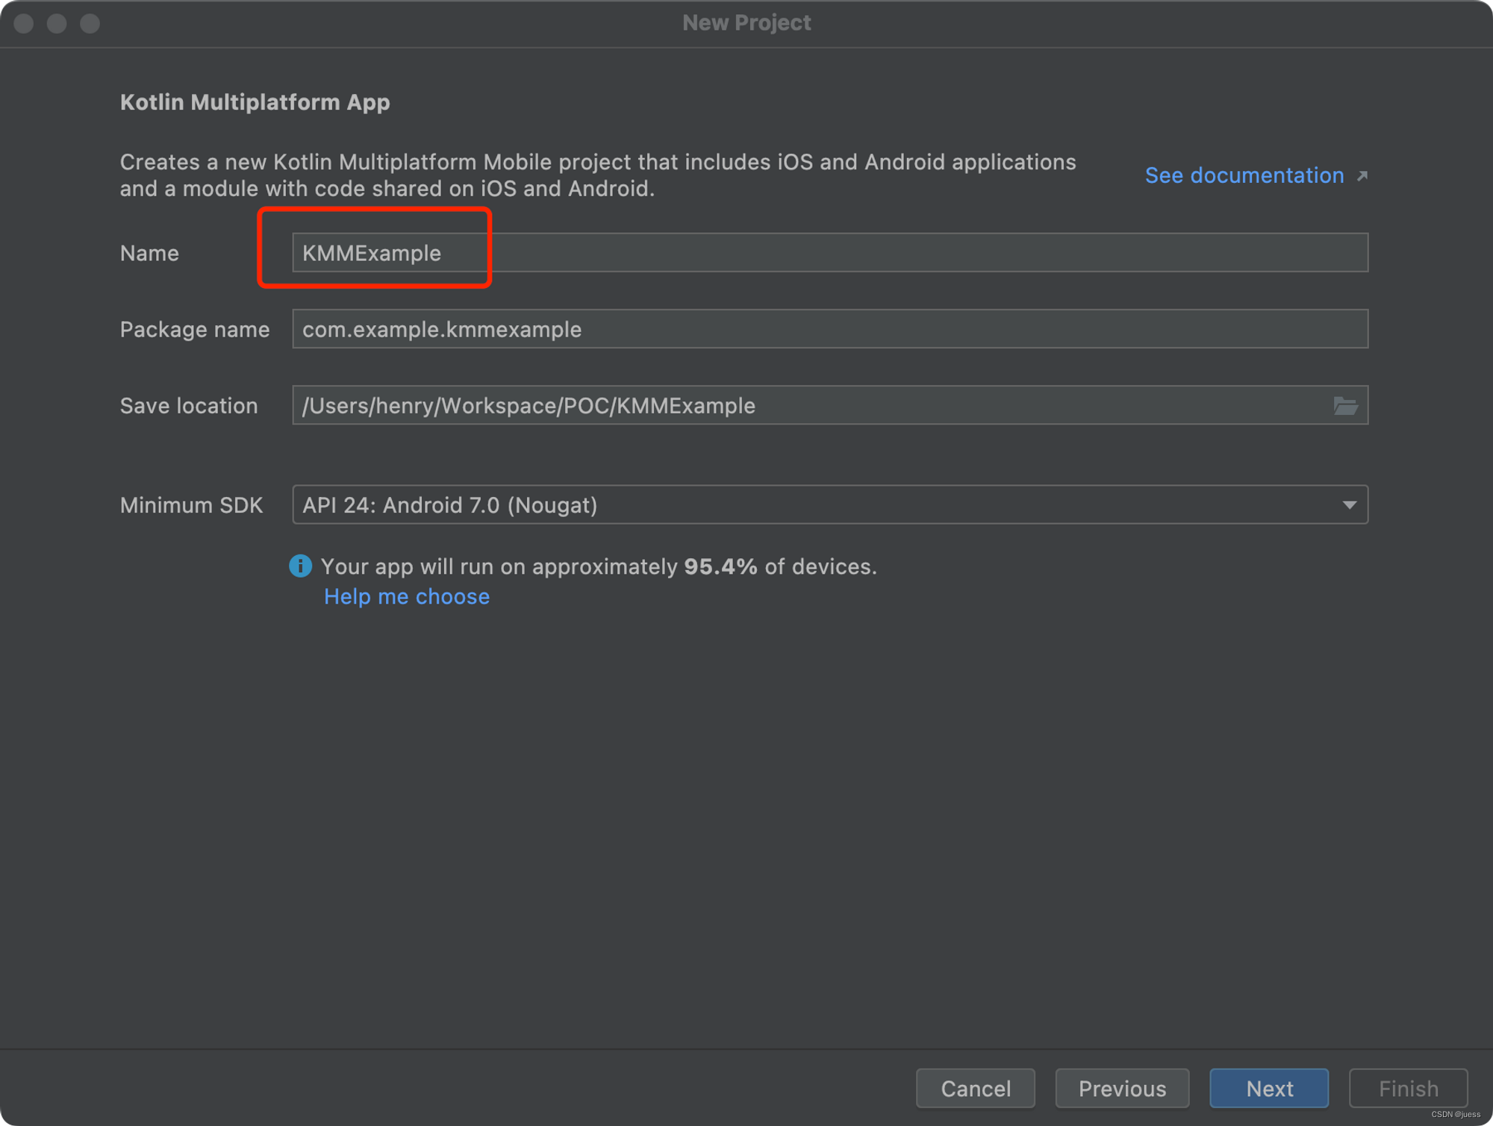
Task: Click the window minimize traffic light button
Action: (x=57, y=24)
